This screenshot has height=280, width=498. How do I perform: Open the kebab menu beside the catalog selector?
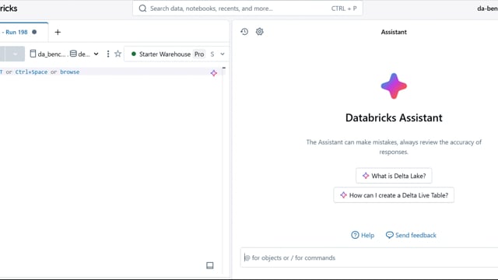point(108,54)
